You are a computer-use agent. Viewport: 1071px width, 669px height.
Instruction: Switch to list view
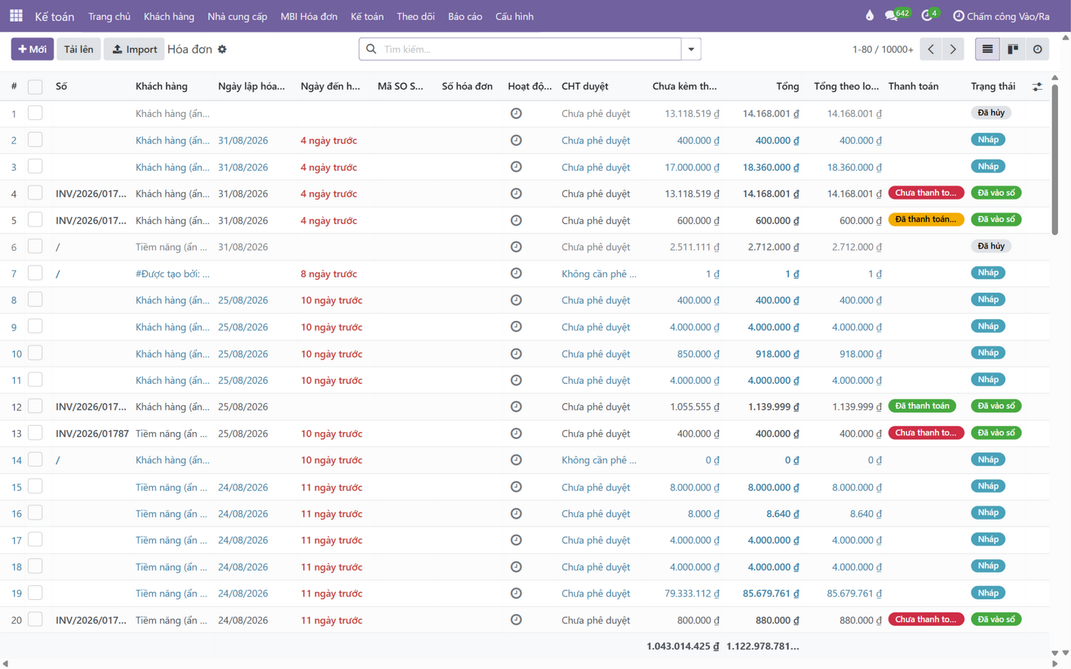pos(987,49)
